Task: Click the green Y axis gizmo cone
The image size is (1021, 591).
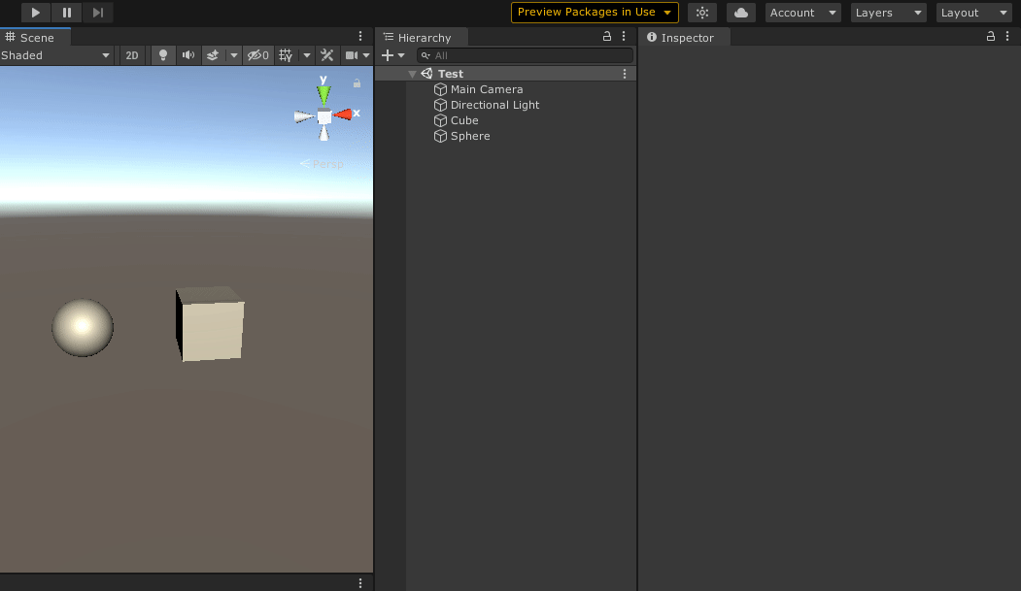Action: point(323,94)
